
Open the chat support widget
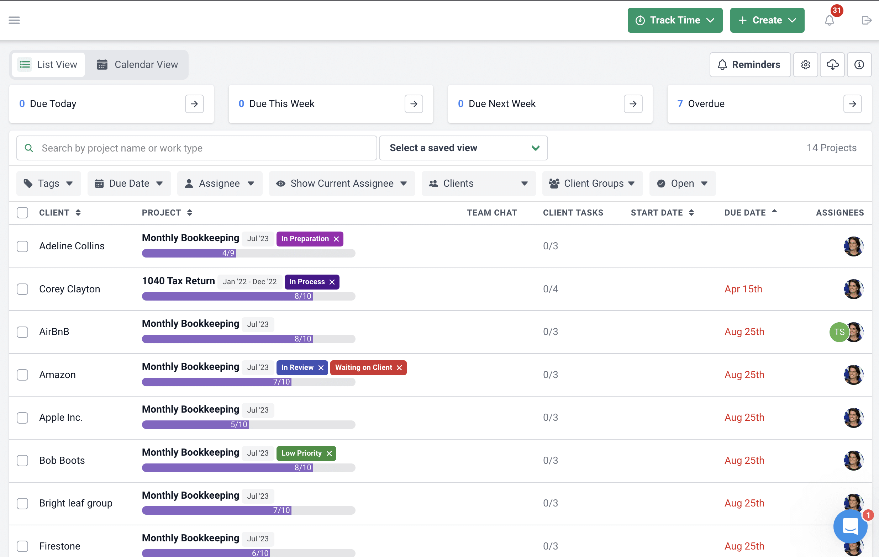850,526
